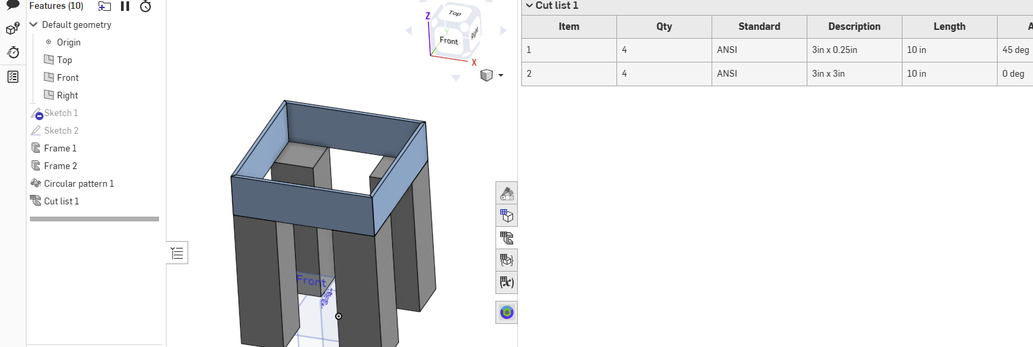Open the custom tables checklist icon
Image resolution: width=1033 pixels, height=347 pixels.
(x=13, y=77)
